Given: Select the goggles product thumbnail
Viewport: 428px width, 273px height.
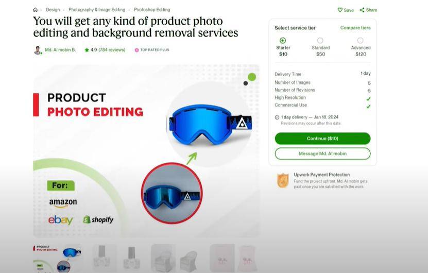Looking at the screenshot, I should pos(57,258).
